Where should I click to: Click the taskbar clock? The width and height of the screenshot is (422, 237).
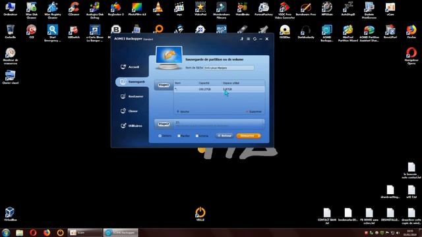pos(410,232)
